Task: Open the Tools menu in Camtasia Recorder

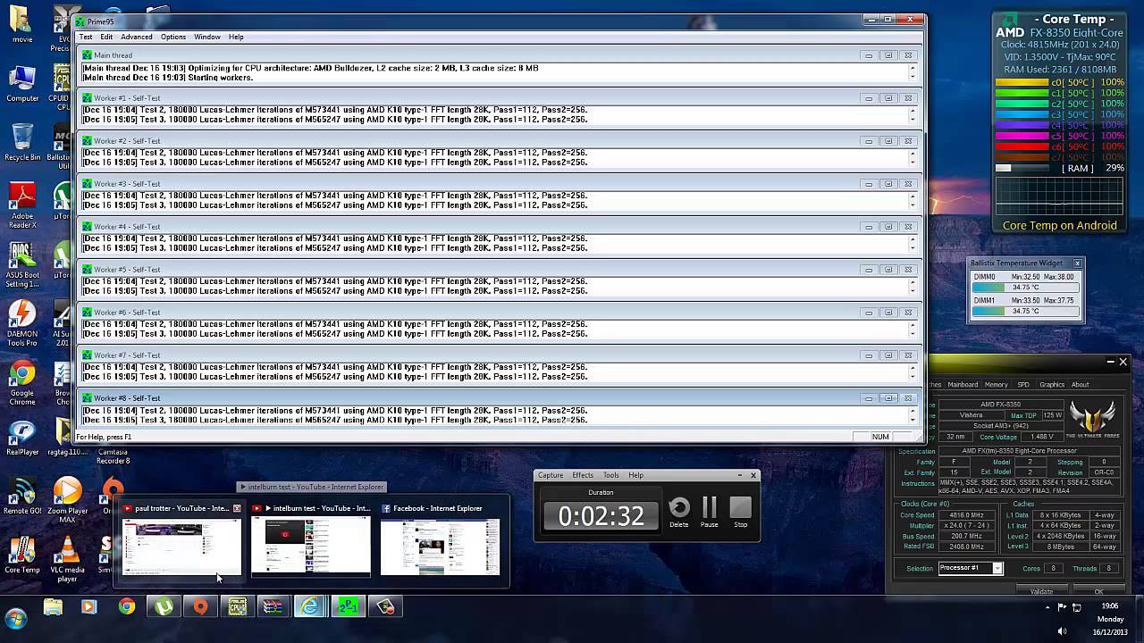Action: click(x=611, y=475)
